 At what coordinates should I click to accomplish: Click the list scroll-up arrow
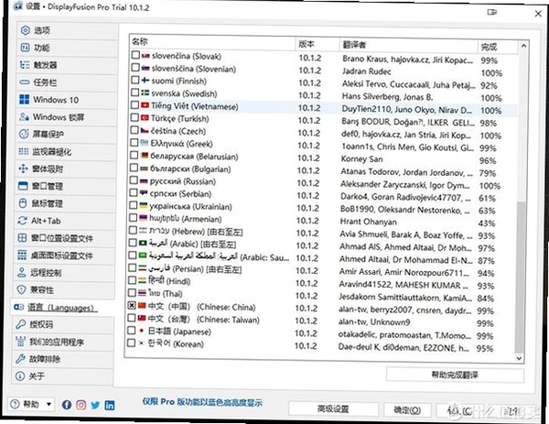[523, 46]
